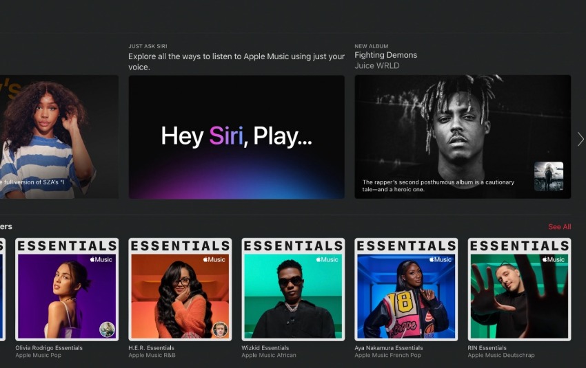Click Apple Music logo on RIN cover

[x=553, y=259]
